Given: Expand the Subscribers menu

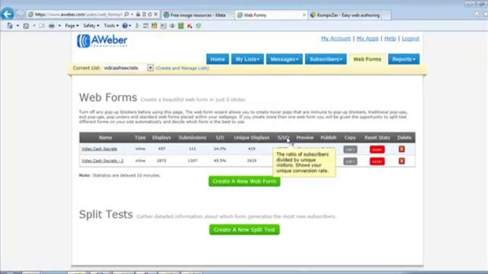Looking at the screenshot, I should point(326,59).
